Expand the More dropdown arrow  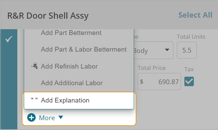pyautogui.click(x=61, y=117)
